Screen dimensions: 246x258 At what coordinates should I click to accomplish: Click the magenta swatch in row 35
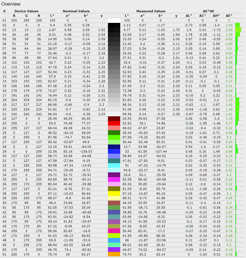click(x=114, y=179)
